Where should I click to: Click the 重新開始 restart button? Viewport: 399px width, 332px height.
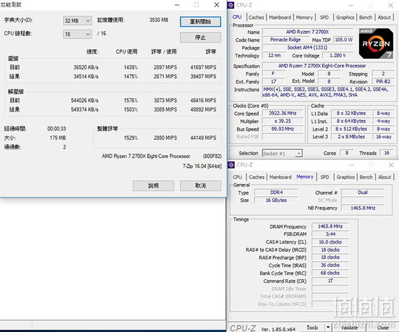coord(200,21)
